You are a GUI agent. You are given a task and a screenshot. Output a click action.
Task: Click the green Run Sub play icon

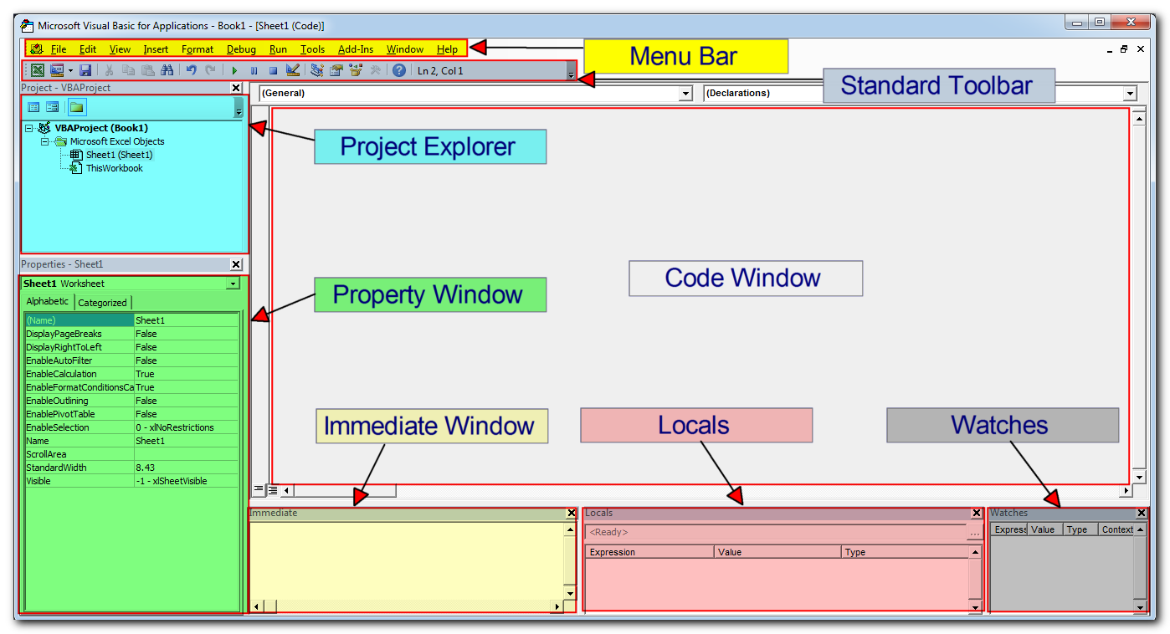point(234,71)
